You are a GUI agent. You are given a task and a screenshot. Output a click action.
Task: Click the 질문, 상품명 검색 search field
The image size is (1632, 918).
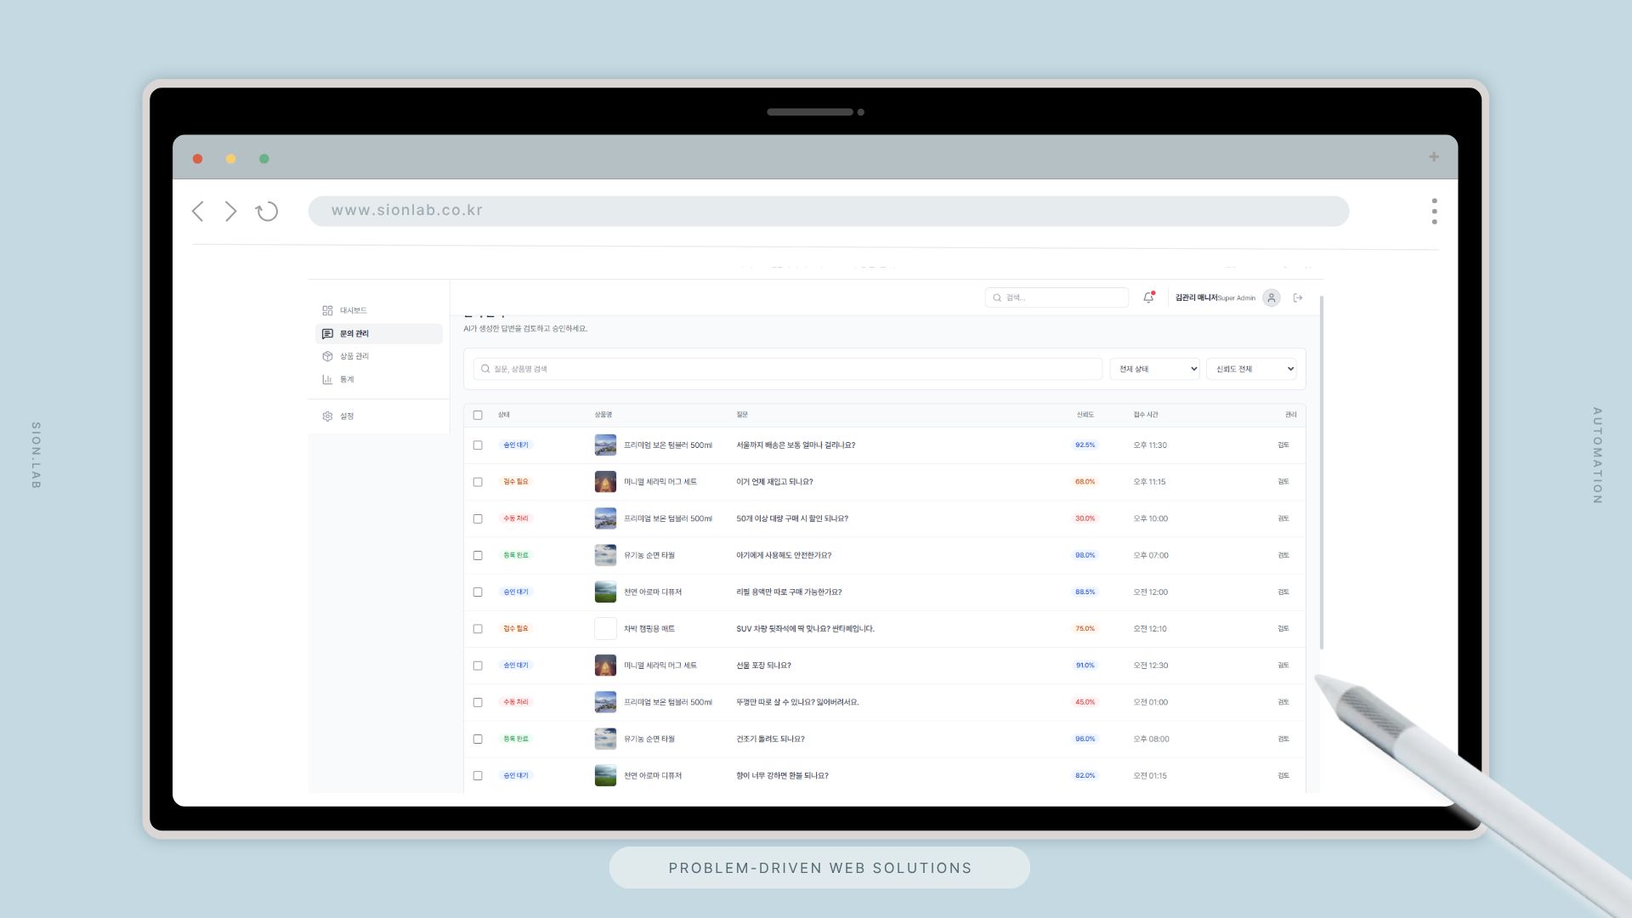(788, 369)
